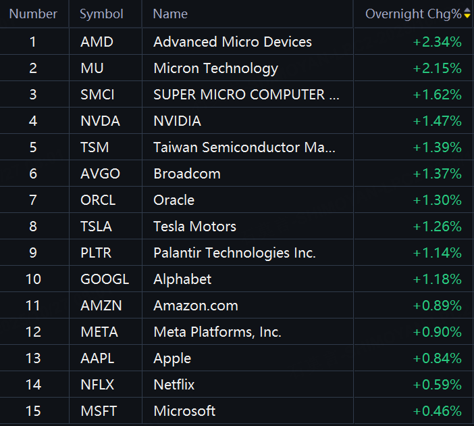The height and width of the screenshot is (426, 474).
Task: Sort by Overnight Chg% arrow icon
Action: (467, 14)
